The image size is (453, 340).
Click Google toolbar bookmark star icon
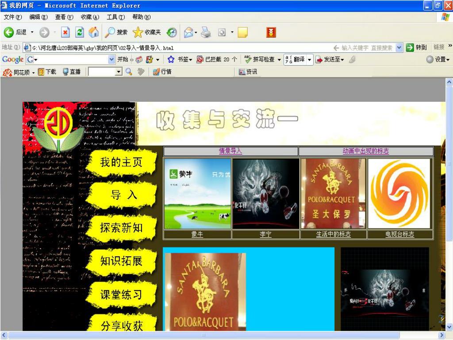[171, 59]
